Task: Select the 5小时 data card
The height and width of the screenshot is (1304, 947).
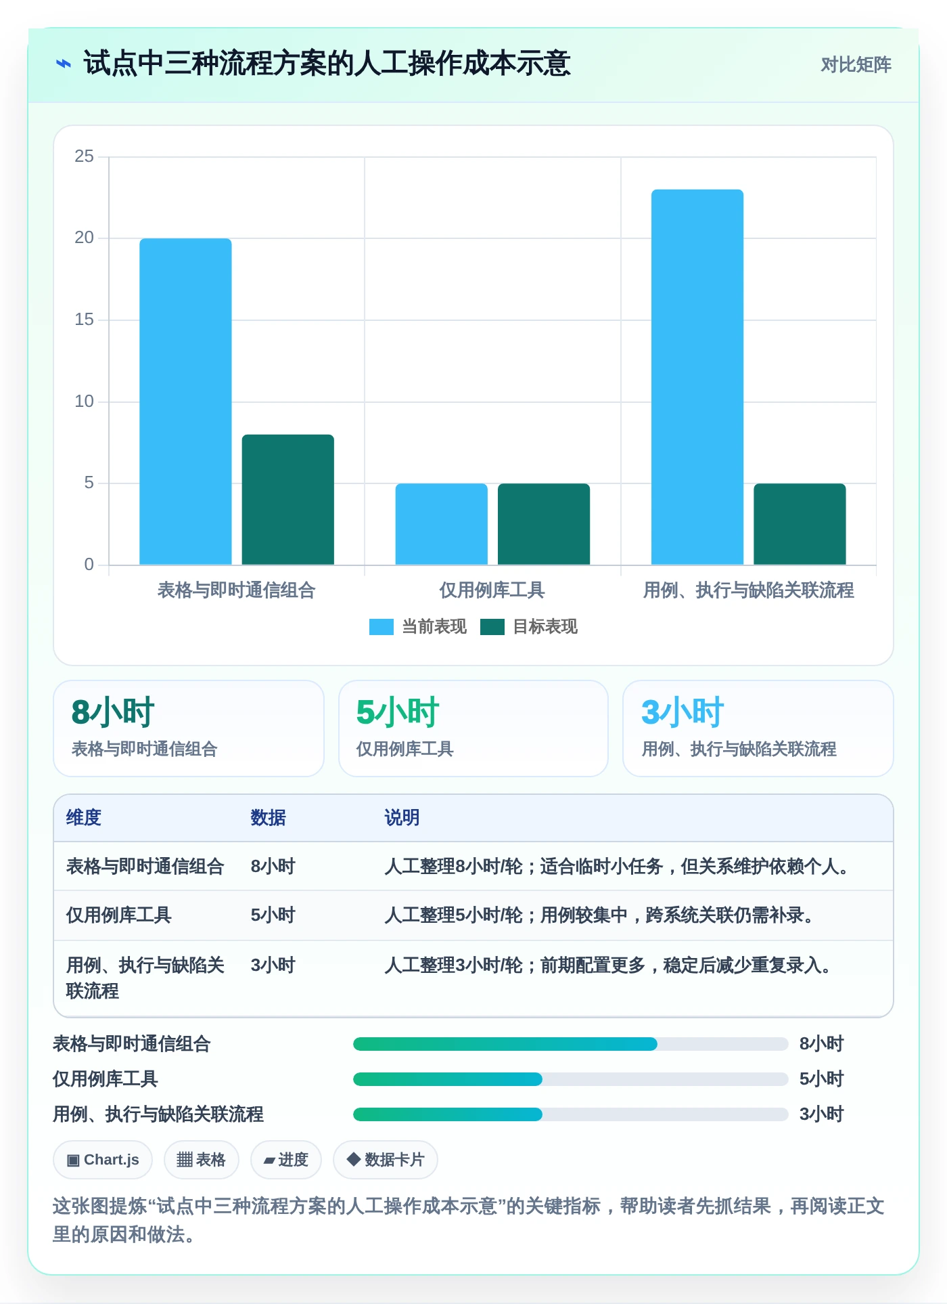Action: (x=473, y=729)
